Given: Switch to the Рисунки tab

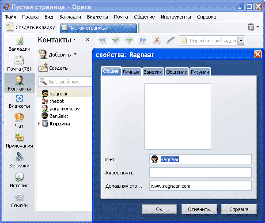Looking at the screenshot, I should [x=200, y=72].
